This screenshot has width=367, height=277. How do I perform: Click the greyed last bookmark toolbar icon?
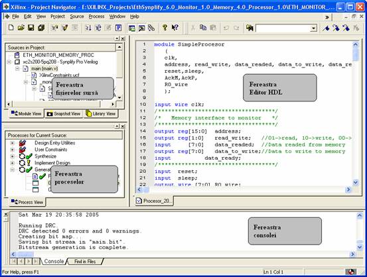356,28
